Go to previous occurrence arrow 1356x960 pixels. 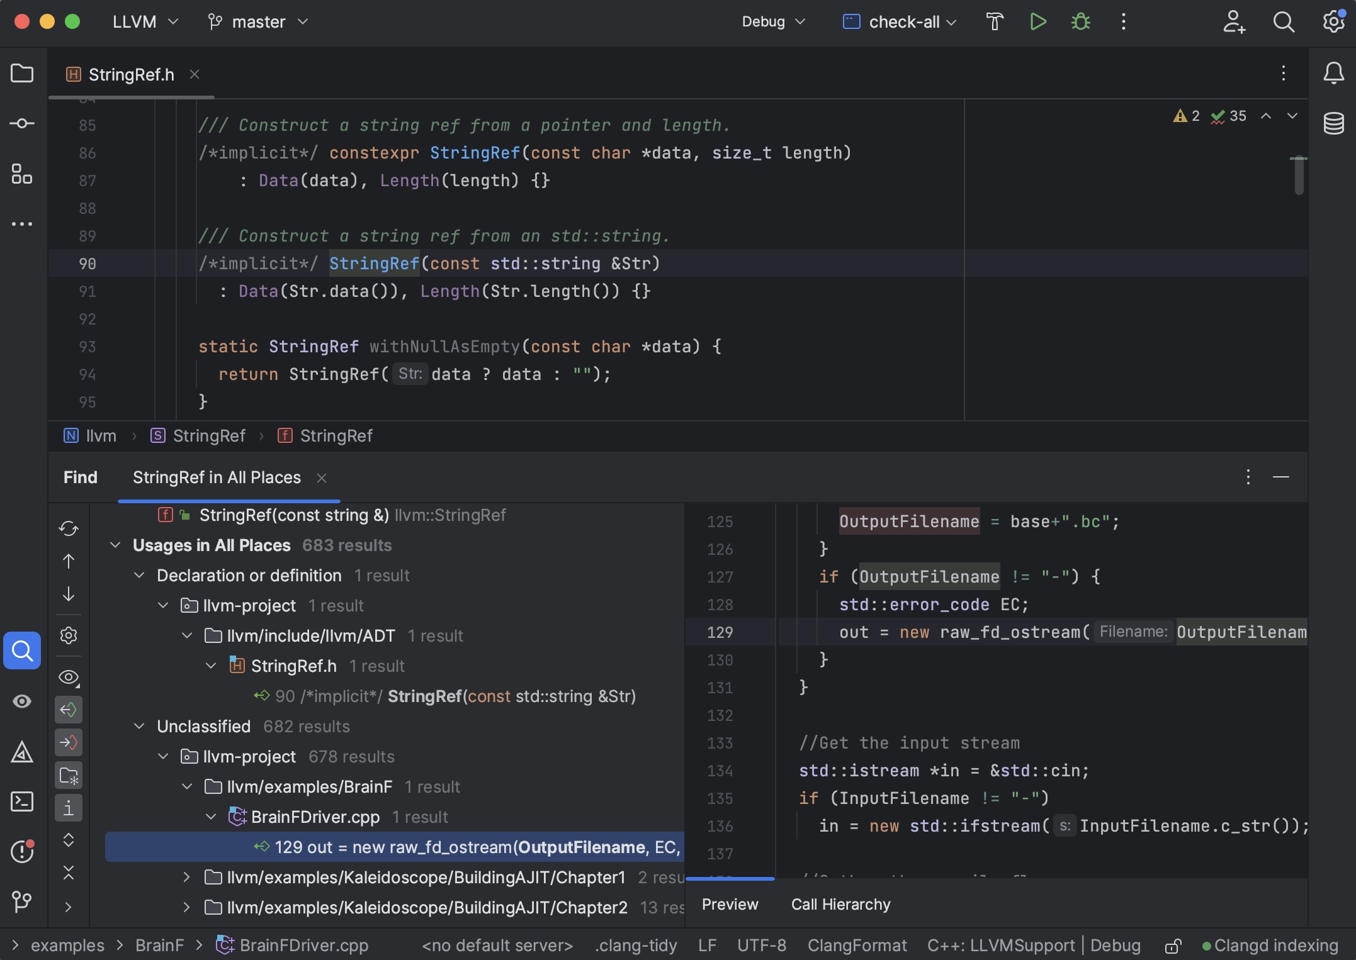click(69, 561)
